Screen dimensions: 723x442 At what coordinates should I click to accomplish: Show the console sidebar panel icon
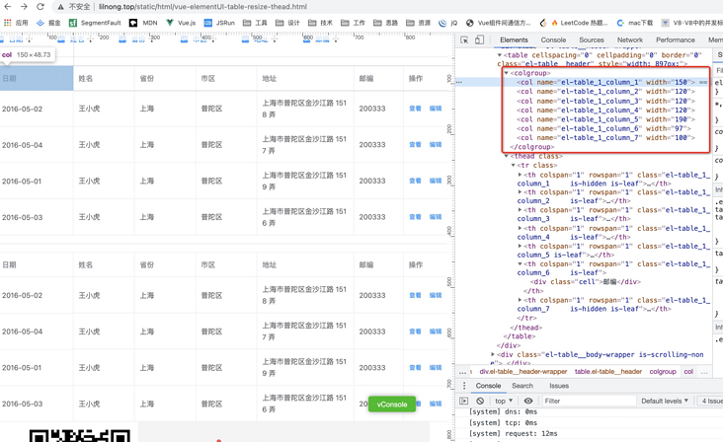[464, 402]
